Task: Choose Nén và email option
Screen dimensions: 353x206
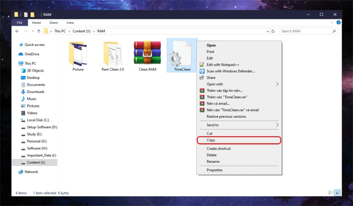Action: tap(239, 104)
